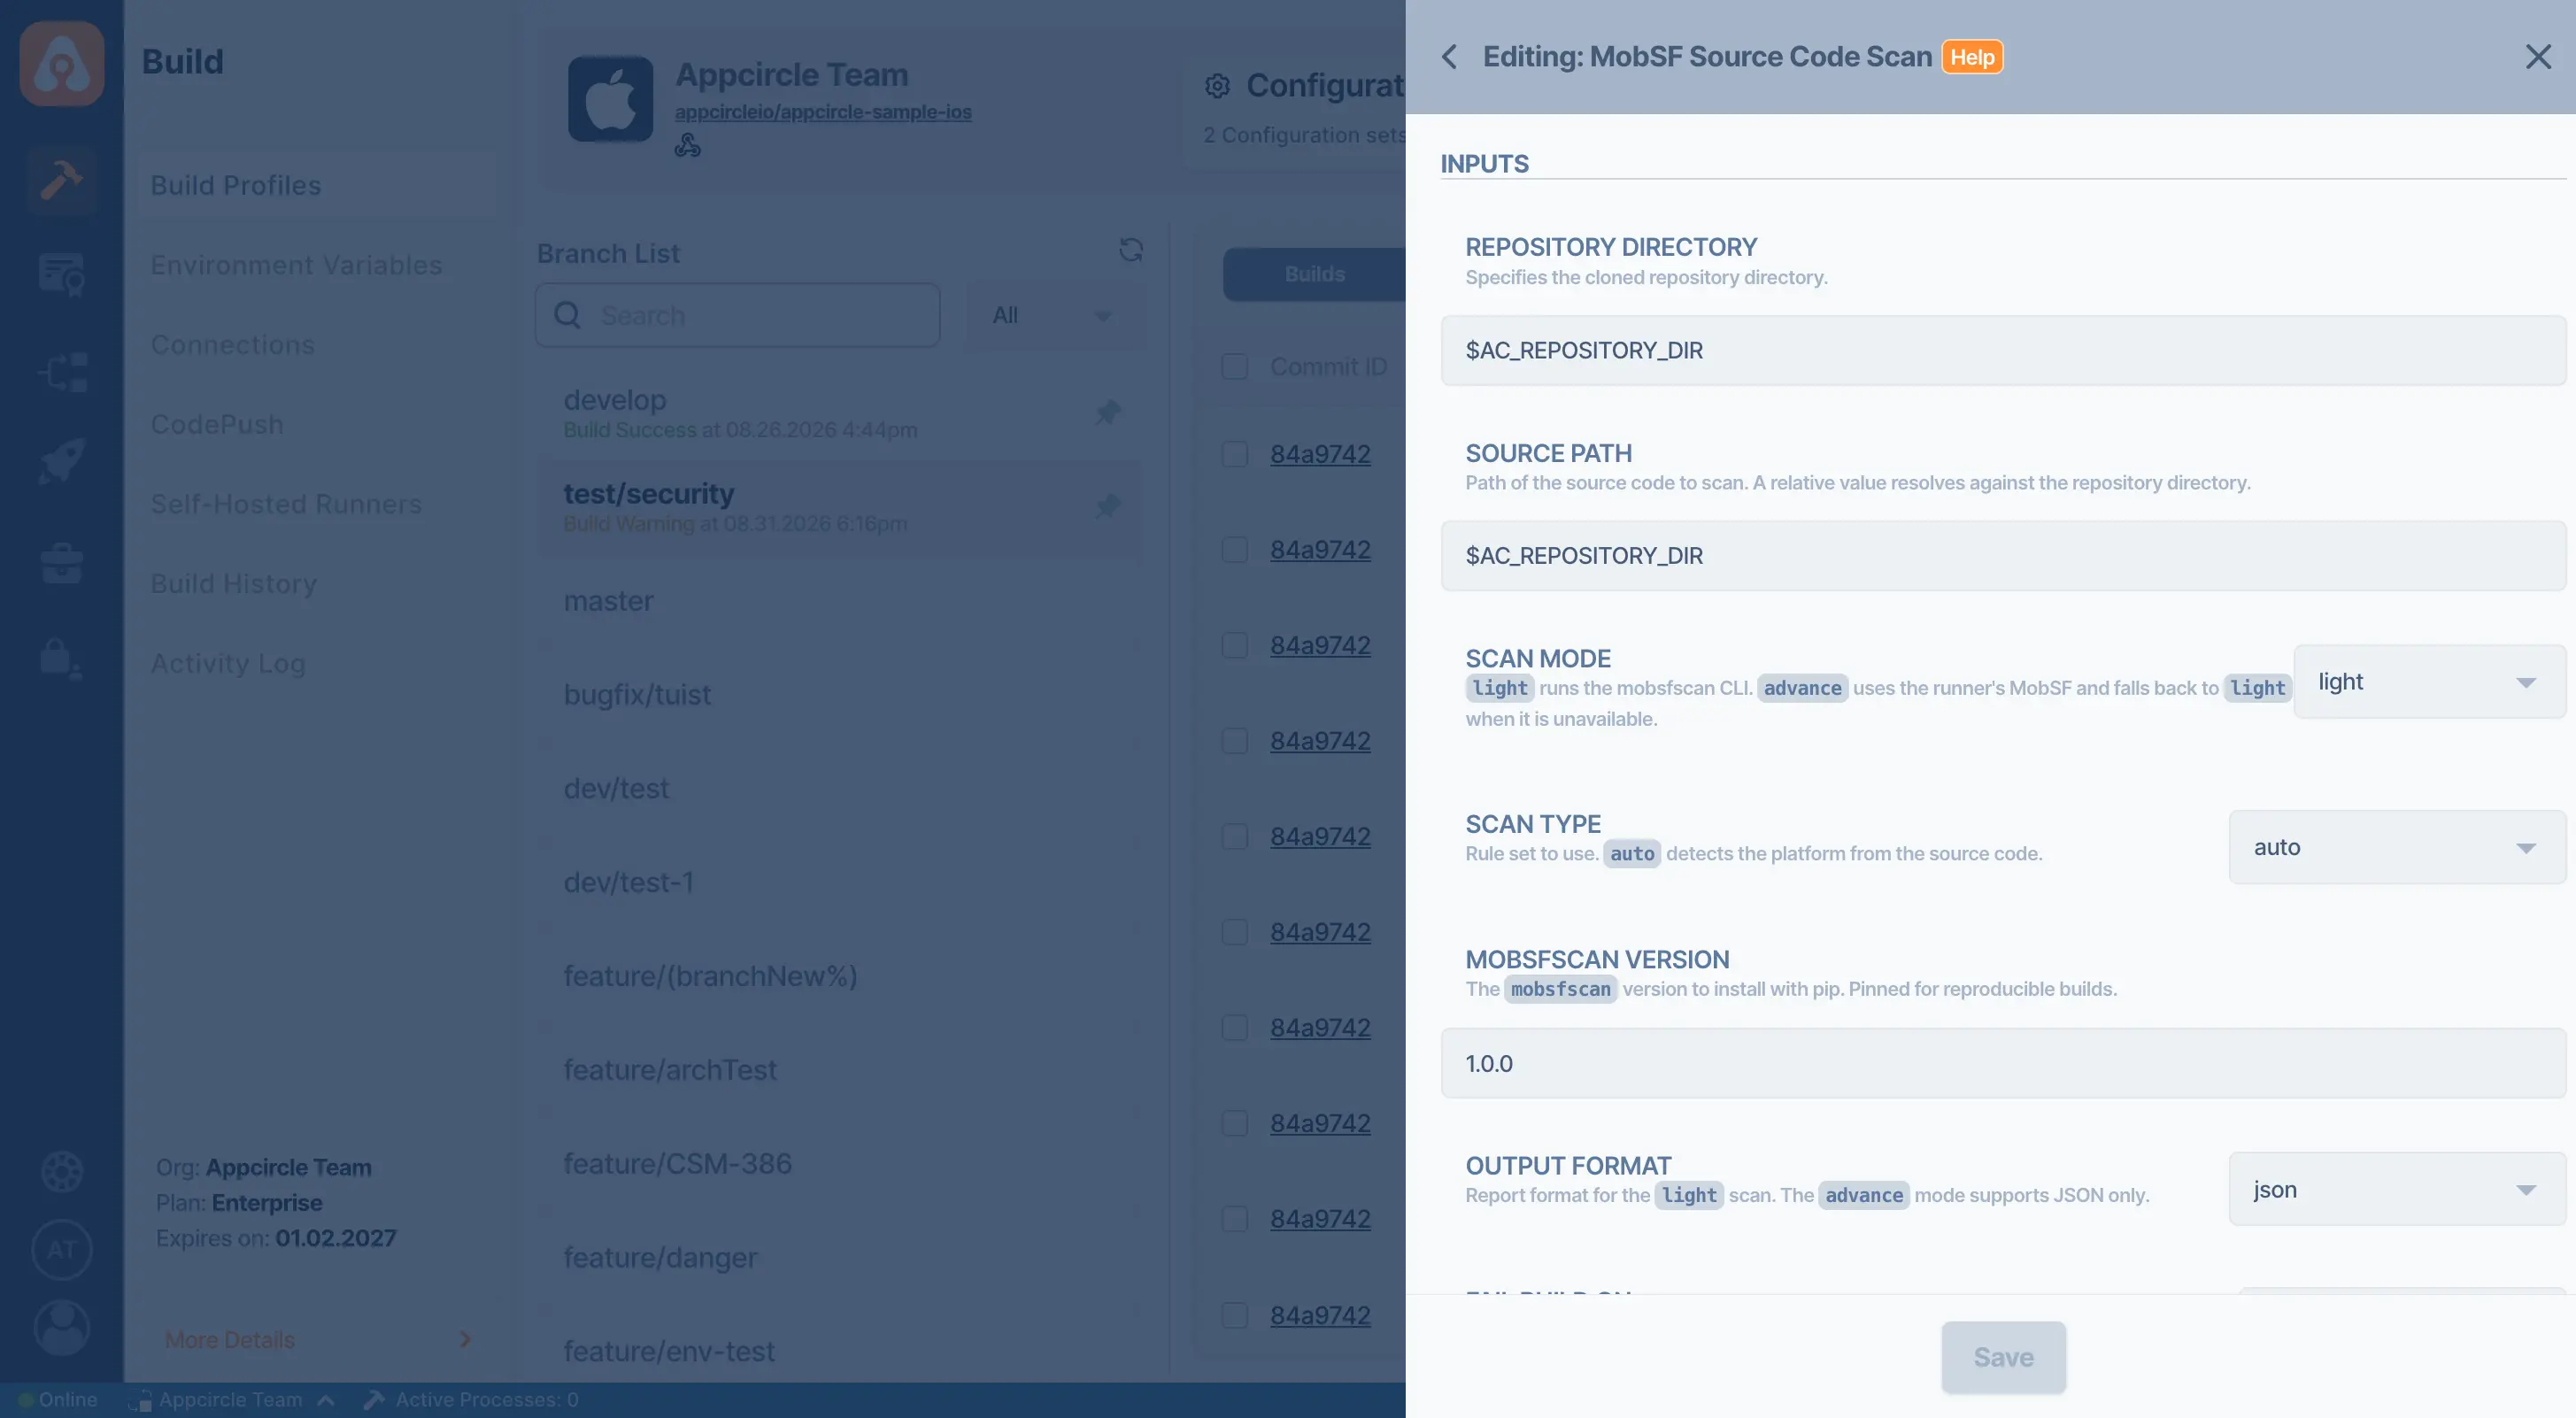Refresh the Branch List
Screen dimensions: 2576x1418
pyautogui.click(x=1131, y=250)
